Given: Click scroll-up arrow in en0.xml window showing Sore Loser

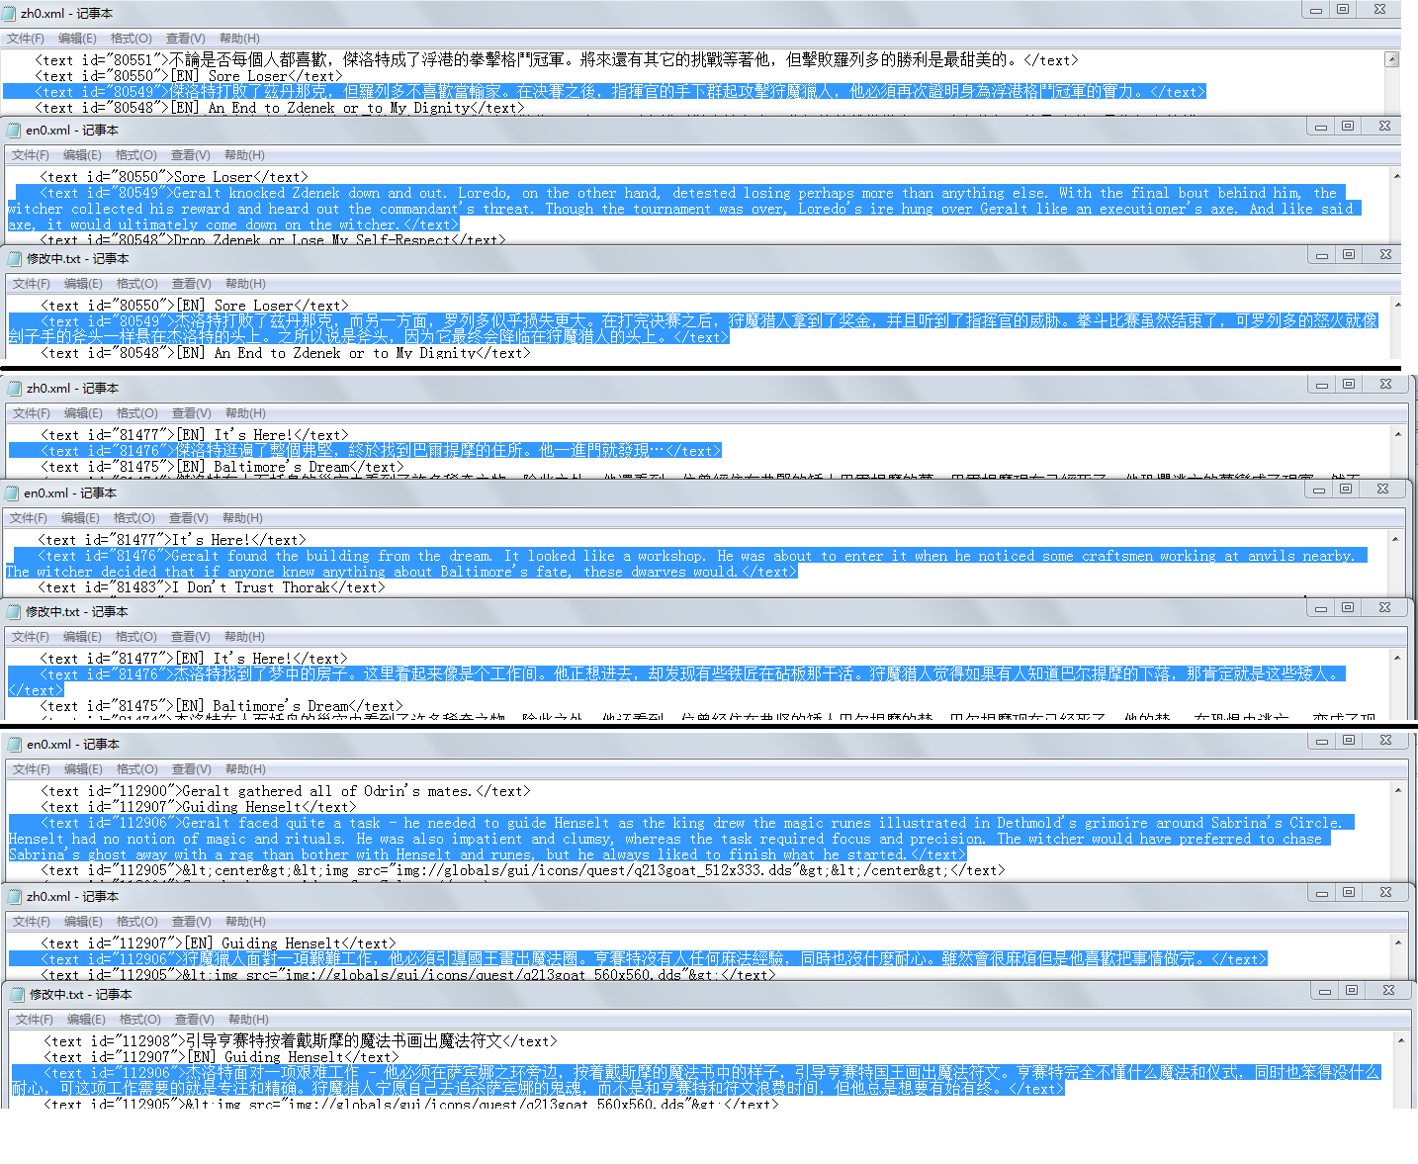Looking at the screenshot, I should coord(1396,176).
